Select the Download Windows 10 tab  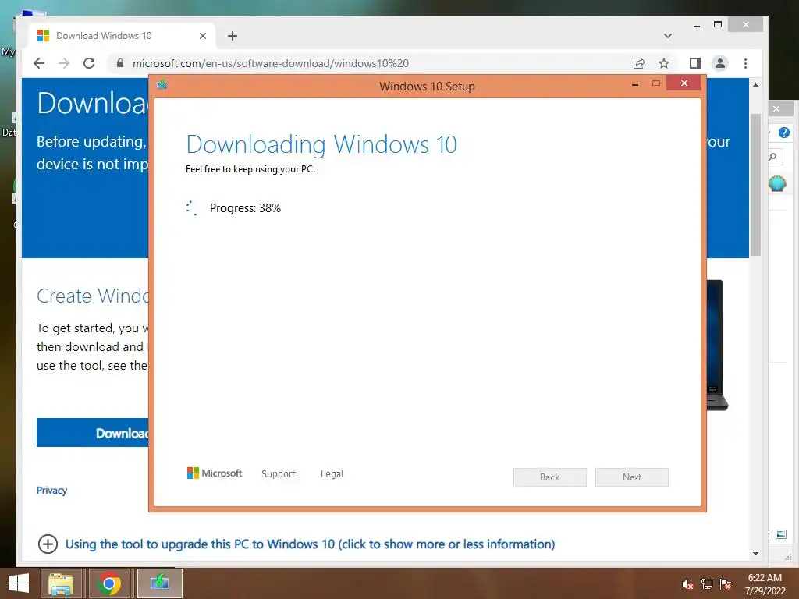click(x=121, y=36)
